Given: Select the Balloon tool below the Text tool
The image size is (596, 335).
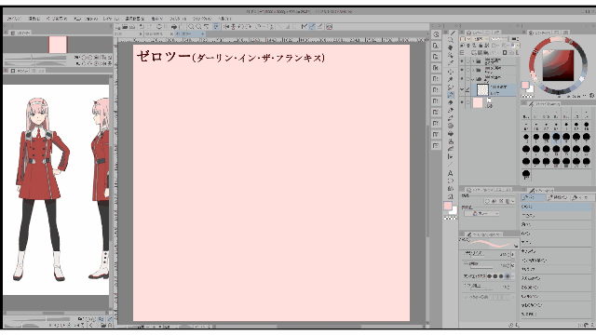Looking at the screenshot, I should pyautogui.click(x=451, y=181).
